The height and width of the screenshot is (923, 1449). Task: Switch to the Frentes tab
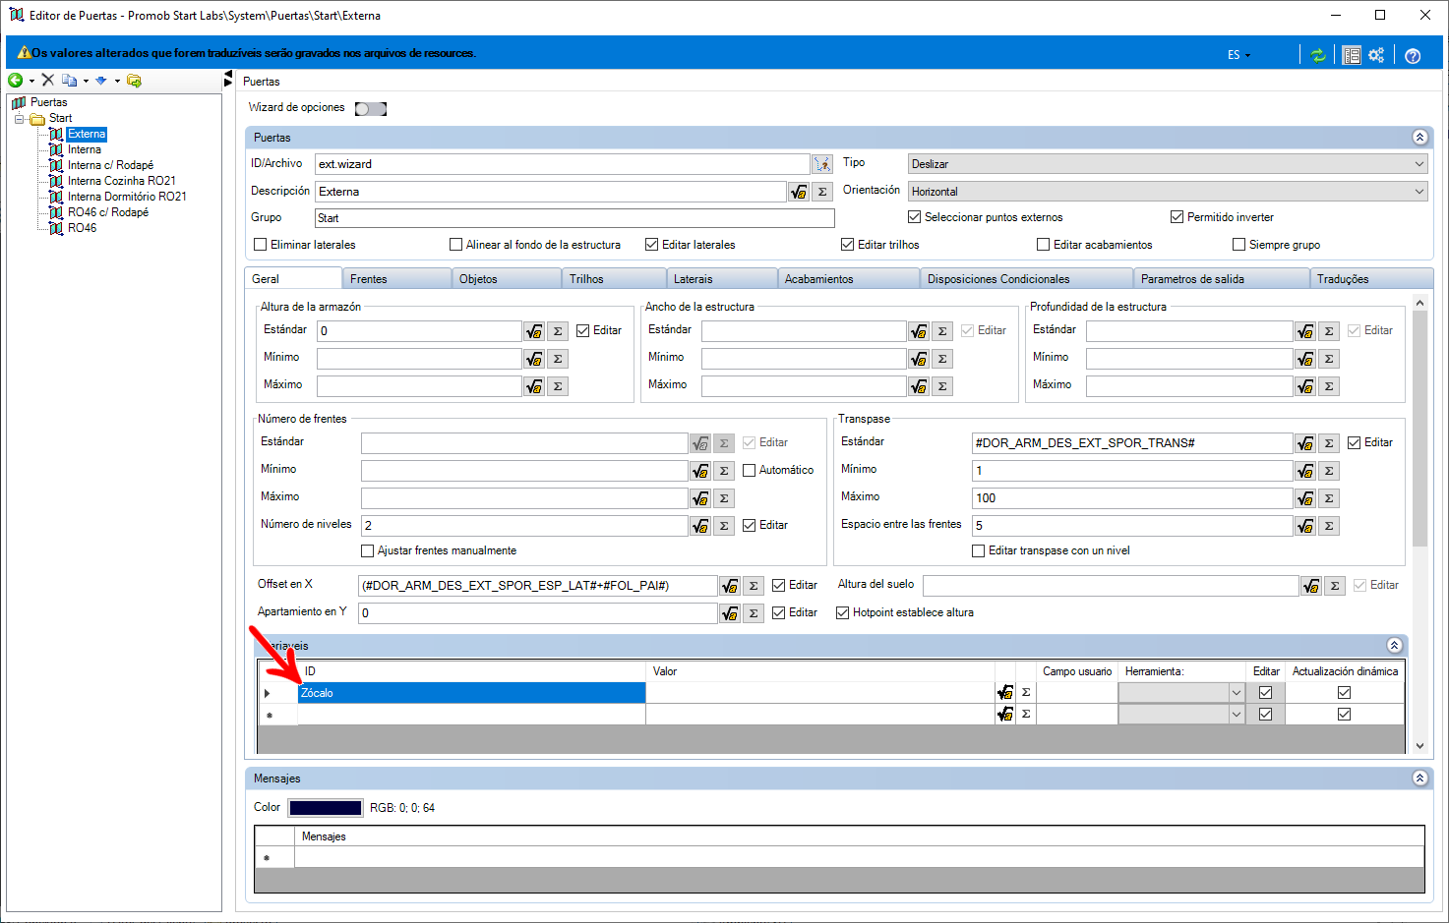tap(396, 279)
